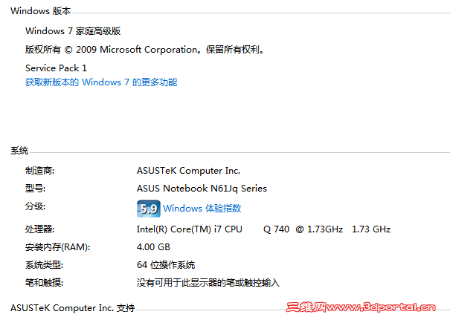Screen dimensions: 450x317
Task: Click the 4.00 GB memory value
Action: (154, 247)
